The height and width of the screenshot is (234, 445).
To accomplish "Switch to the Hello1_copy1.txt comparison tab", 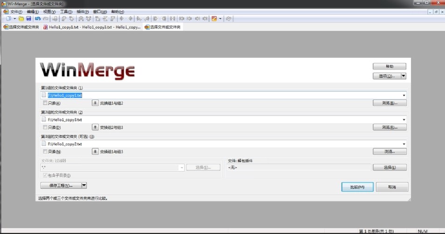I will click(x=92, y=27).
